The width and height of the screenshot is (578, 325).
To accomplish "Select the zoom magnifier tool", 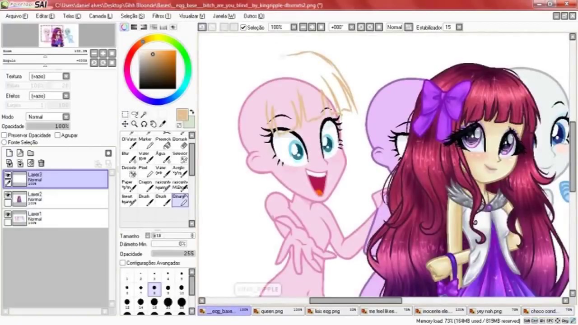I will [x=134, y=124].
